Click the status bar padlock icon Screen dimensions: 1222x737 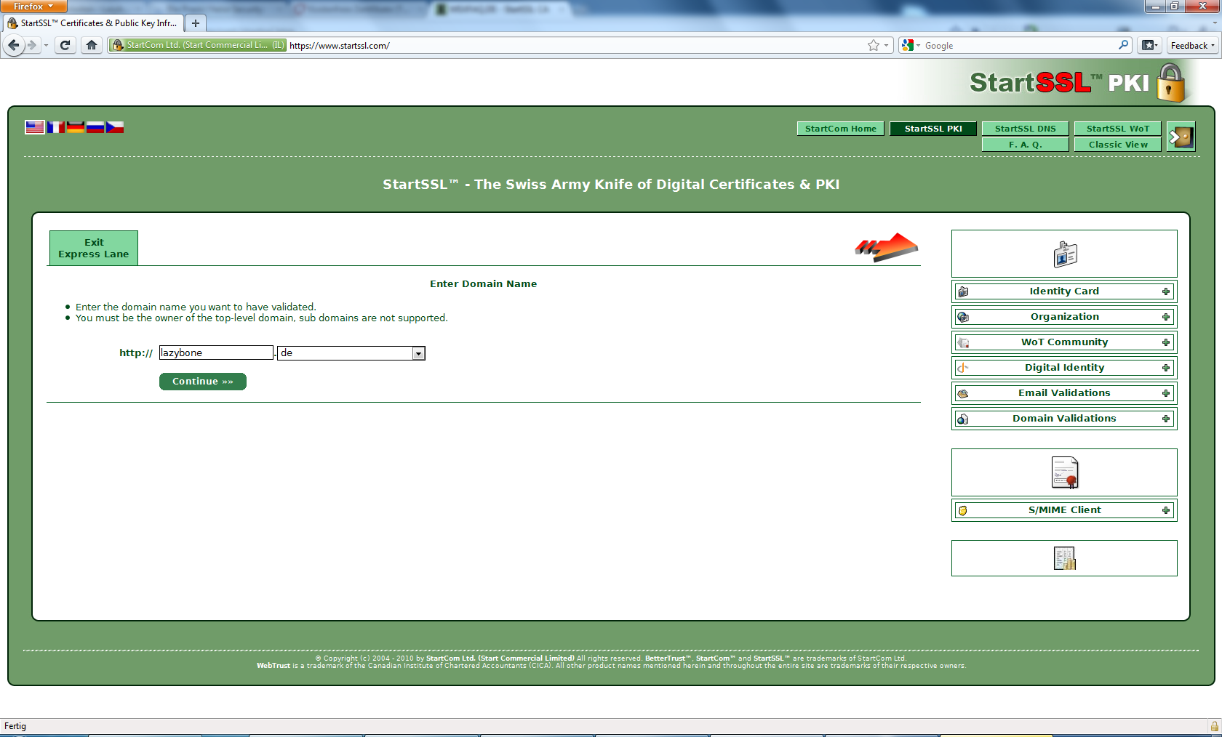click(1214, 726)
